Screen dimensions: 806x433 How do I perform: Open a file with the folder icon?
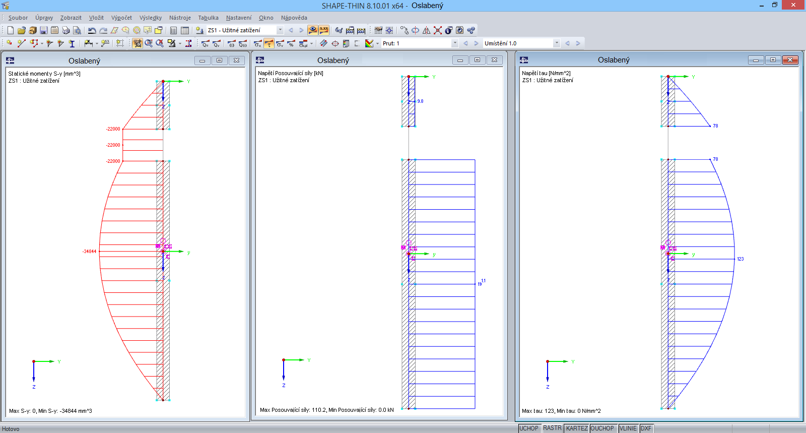tap(22, 30)
